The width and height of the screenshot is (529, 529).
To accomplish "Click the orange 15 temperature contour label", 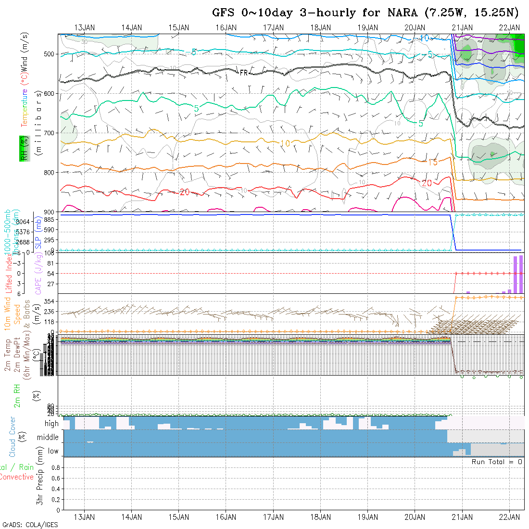I will tap(432, 162).
